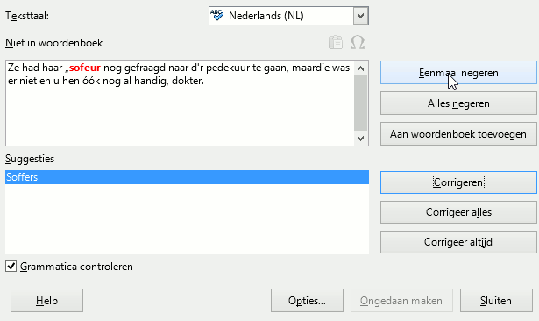Click the misspelled word sofeur in text
Screen dimensions: 539x321
tap(84, 68)
